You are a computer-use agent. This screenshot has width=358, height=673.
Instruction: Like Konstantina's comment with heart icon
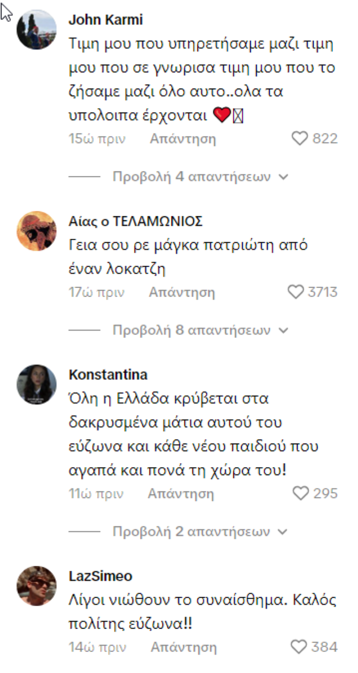(301, 494)
